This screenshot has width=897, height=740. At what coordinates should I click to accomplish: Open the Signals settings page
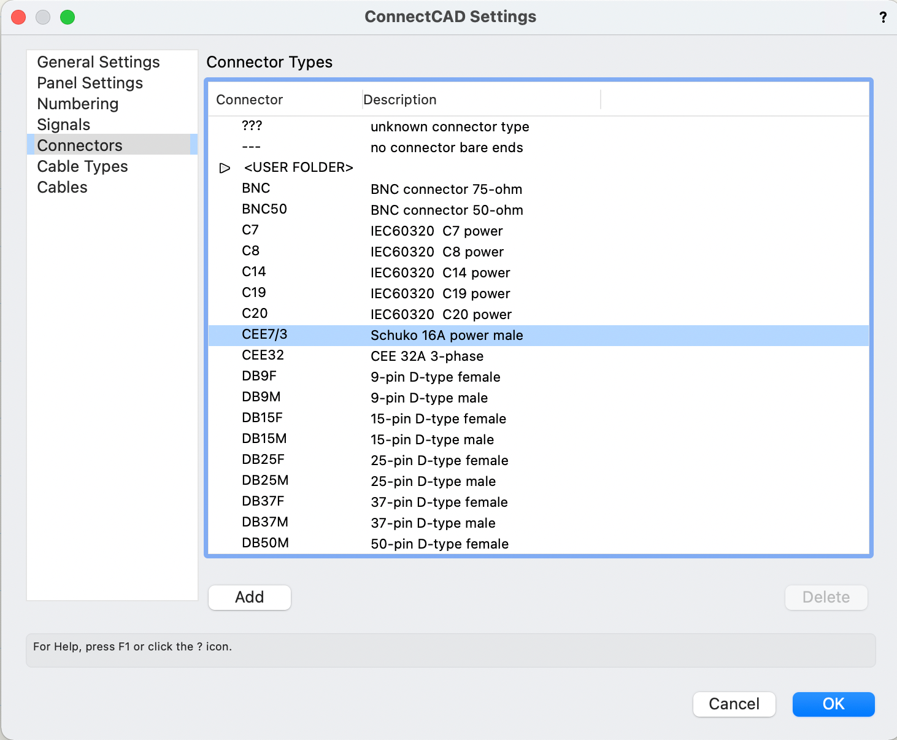63,124
